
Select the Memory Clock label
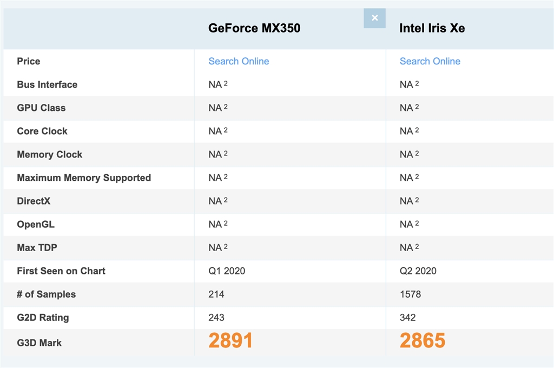(x=50, y=154)
